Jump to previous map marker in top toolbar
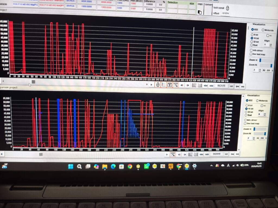This screenshot has width=278, height=208. pos(206,86)
